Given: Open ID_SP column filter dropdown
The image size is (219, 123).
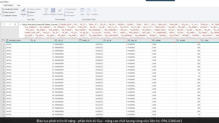Looking at the screenshot, I should click(126, 40).
